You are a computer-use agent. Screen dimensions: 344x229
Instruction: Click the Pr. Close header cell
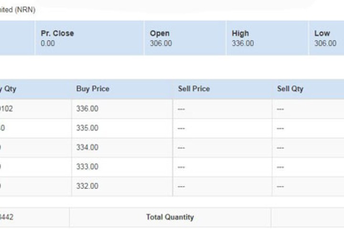[x=57, y=33]
